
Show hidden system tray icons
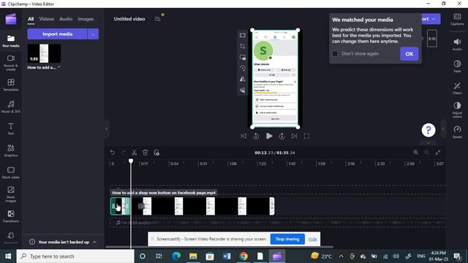[341, 256]
